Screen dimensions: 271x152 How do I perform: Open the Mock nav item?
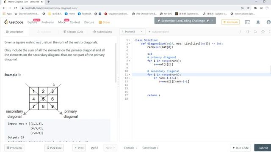click(62, 22)
